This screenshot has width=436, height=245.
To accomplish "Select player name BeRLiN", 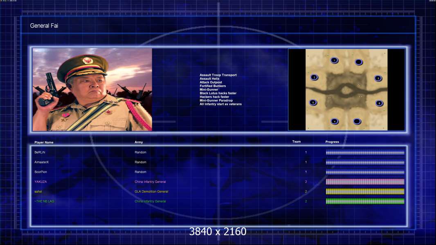I will pos(40,152).
